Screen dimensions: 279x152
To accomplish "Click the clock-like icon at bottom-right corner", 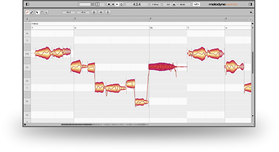I will coord(253,125).
